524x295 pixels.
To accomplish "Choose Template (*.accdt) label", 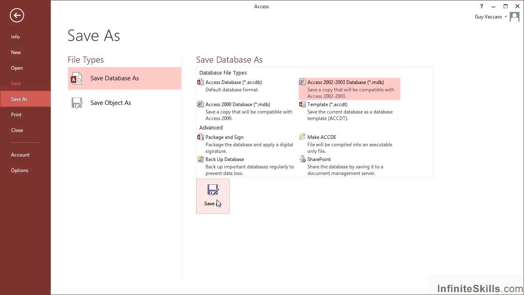I will pyautogui.click(x=327, y=104).
